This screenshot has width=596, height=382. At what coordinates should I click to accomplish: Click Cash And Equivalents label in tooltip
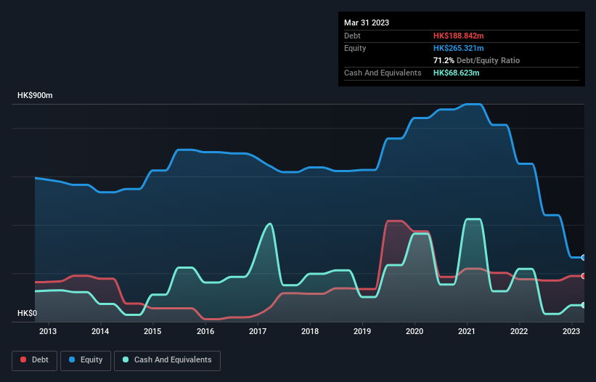pyautogui.click(x=383, y=73)
